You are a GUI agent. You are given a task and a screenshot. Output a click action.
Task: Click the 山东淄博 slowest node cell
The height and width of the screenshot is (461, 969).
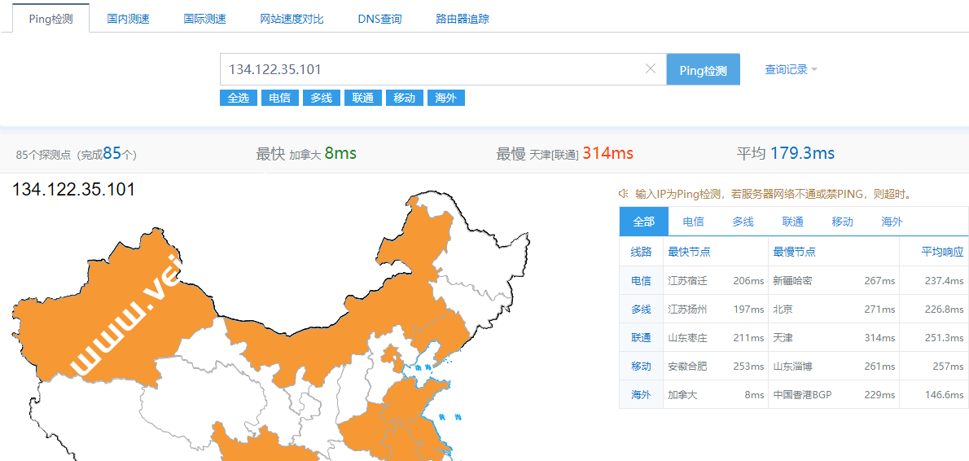793,366
